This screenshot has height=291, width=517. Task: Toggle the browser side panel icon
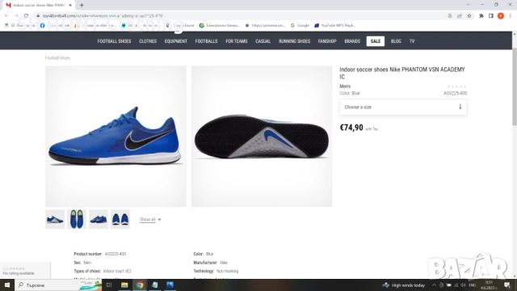(x=491, y=15)
